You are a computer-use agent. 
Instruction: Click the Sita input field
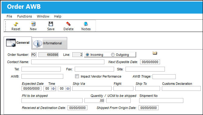tap(145, 69)
